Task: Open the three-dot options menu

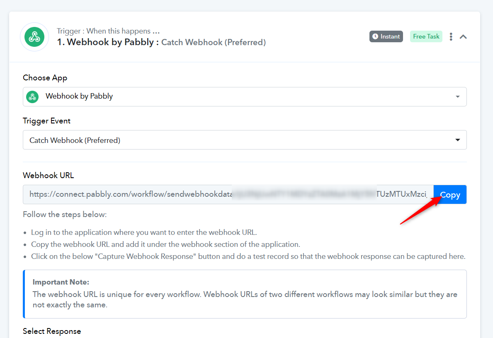Action: pos(451,37)
